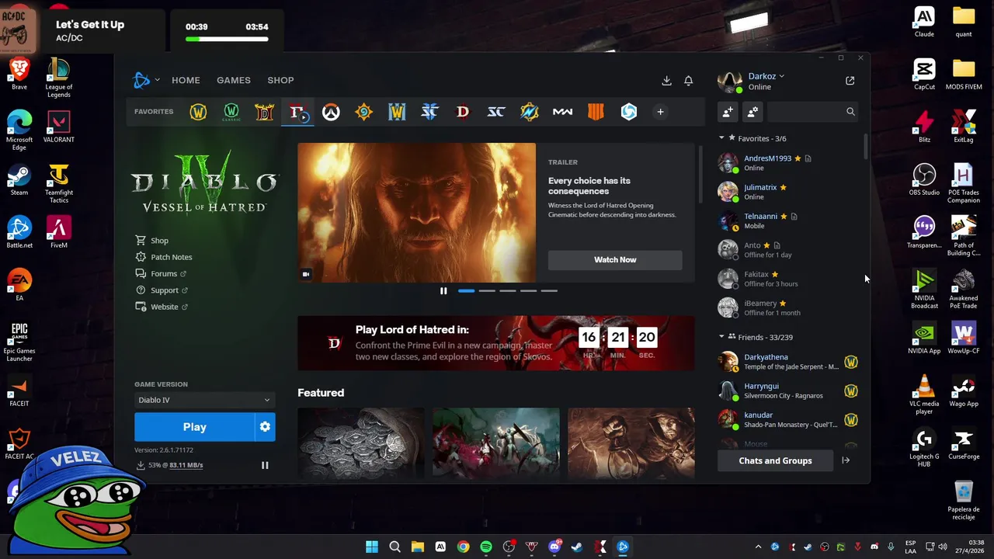The width and height of the screenshot is (994, 559).
Task: Open the VALORANT desktop shortcut
Action: click(x=59, y=127)
